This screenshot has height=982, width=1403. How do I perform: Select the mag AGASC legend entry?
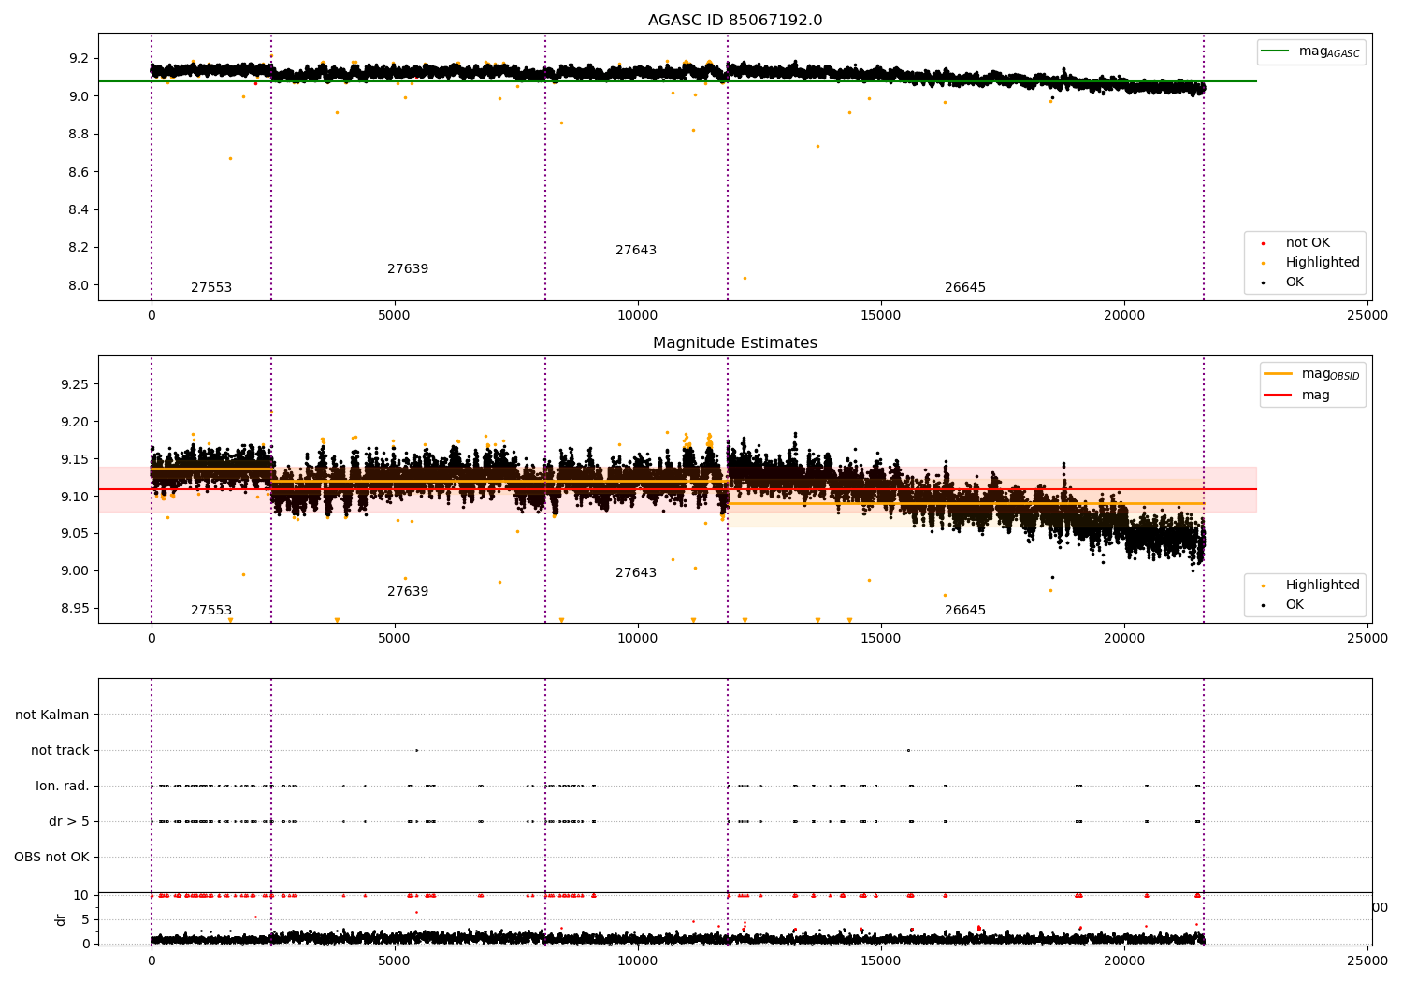pyautogui.click(x=1310, y=51)
